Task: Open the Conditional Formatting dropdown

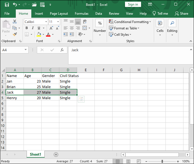Action: 130,22
